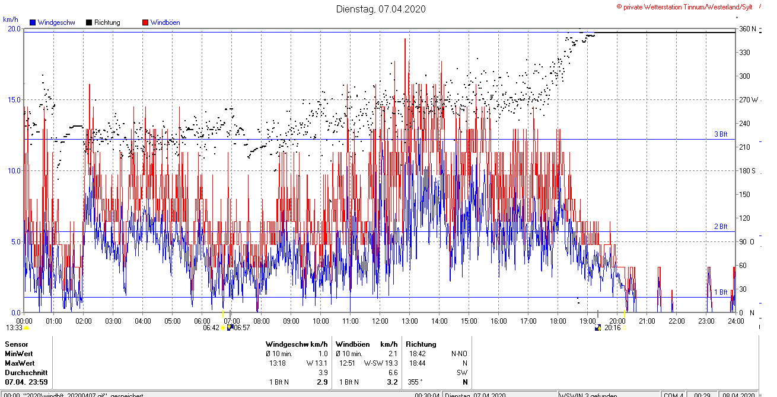The image size is (777, 397).
Task: Click the 3 Bft threshold label
Action: pyautogui.click(x=720, y=134)
